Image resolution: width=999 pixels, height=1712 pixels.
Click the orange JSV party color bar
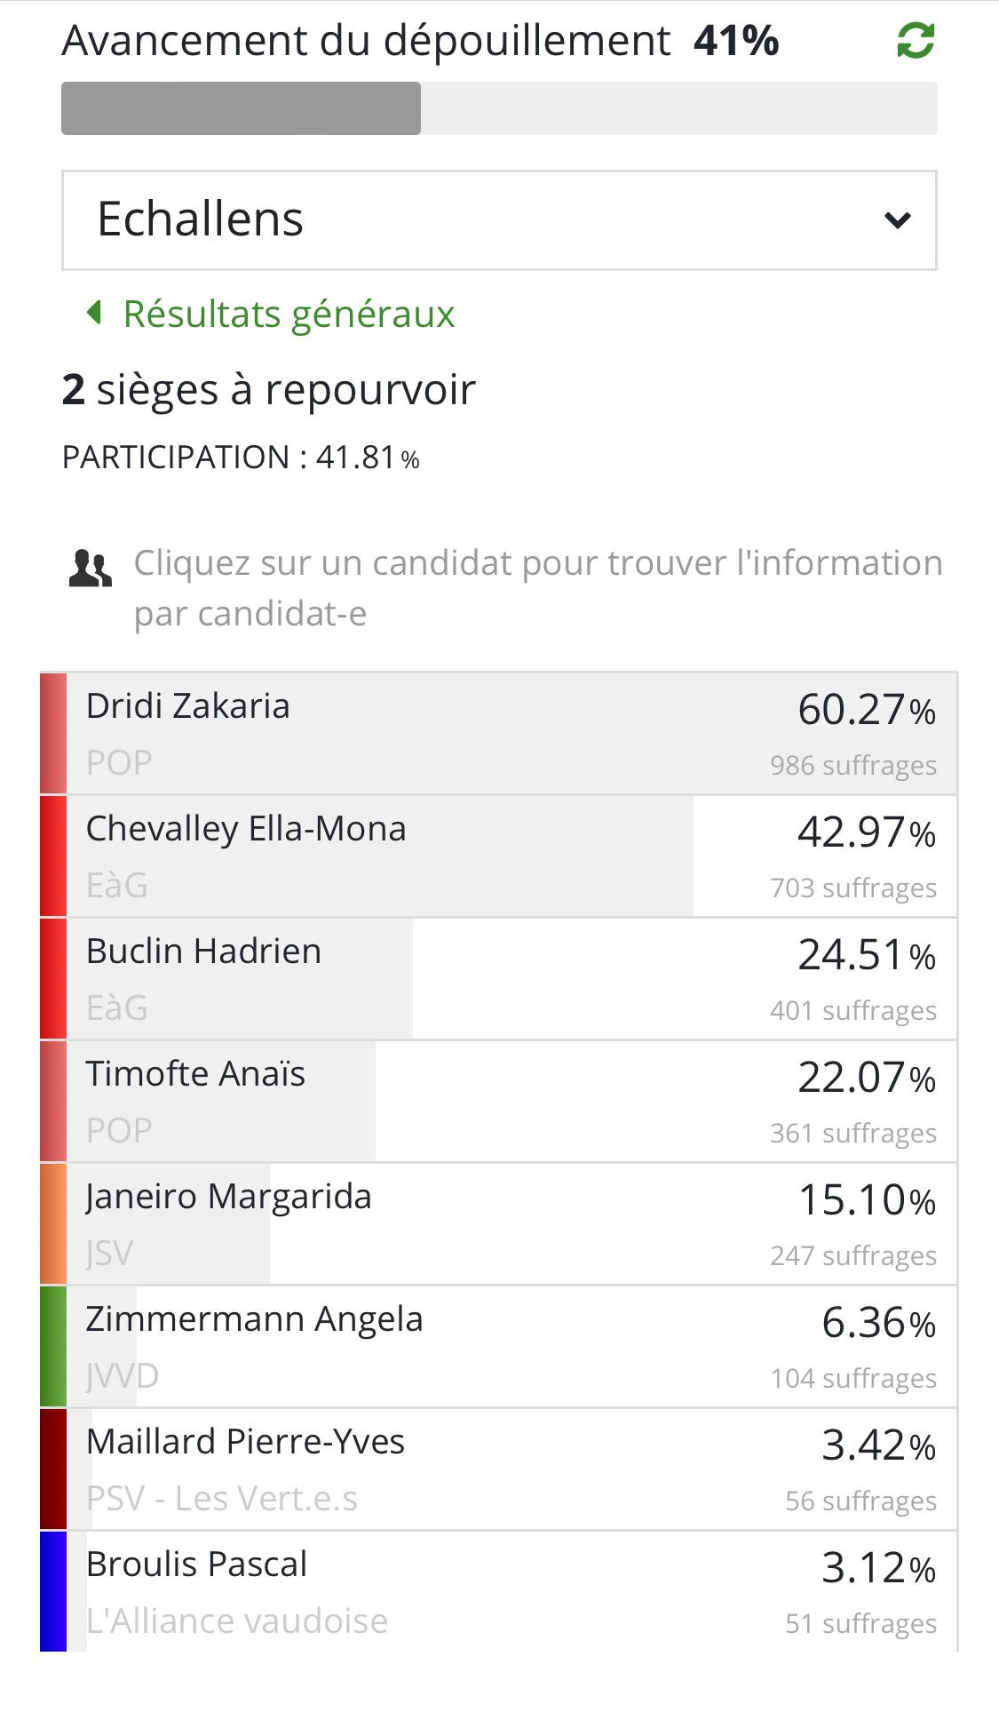pyautogui.click(x=53, y=1223)
